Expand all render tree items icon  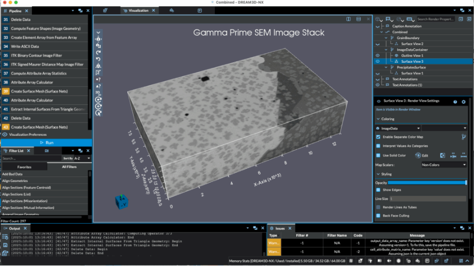pos(469,19)
